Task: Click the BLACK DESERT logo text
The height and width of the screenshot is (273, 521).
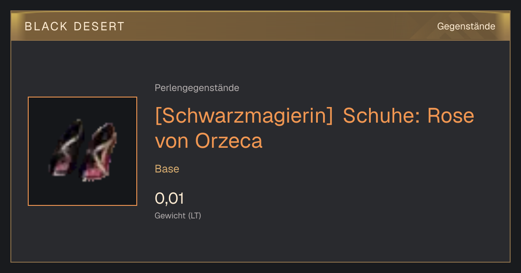Action: (75, 26)
